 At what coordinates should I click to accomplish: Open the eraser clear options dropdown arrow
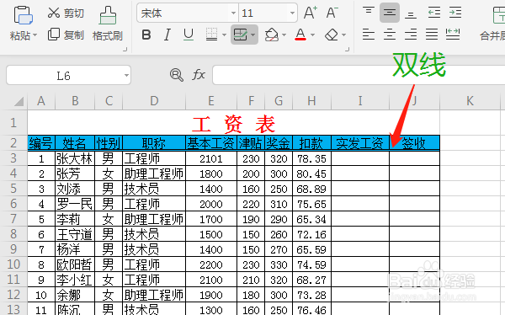pos(343,35)
